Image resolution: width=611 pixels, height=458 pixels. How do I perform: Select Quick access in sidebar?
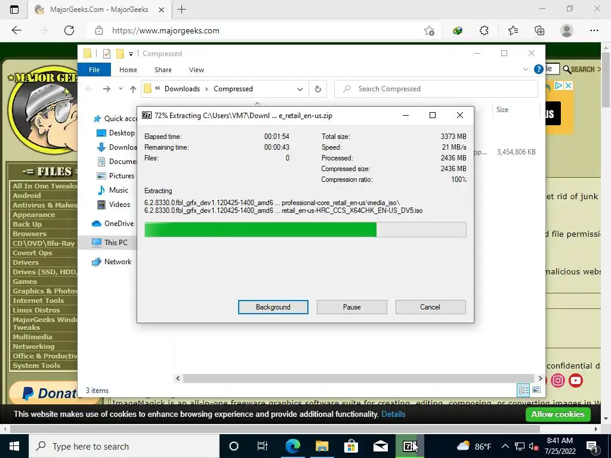tap(115, 119)
